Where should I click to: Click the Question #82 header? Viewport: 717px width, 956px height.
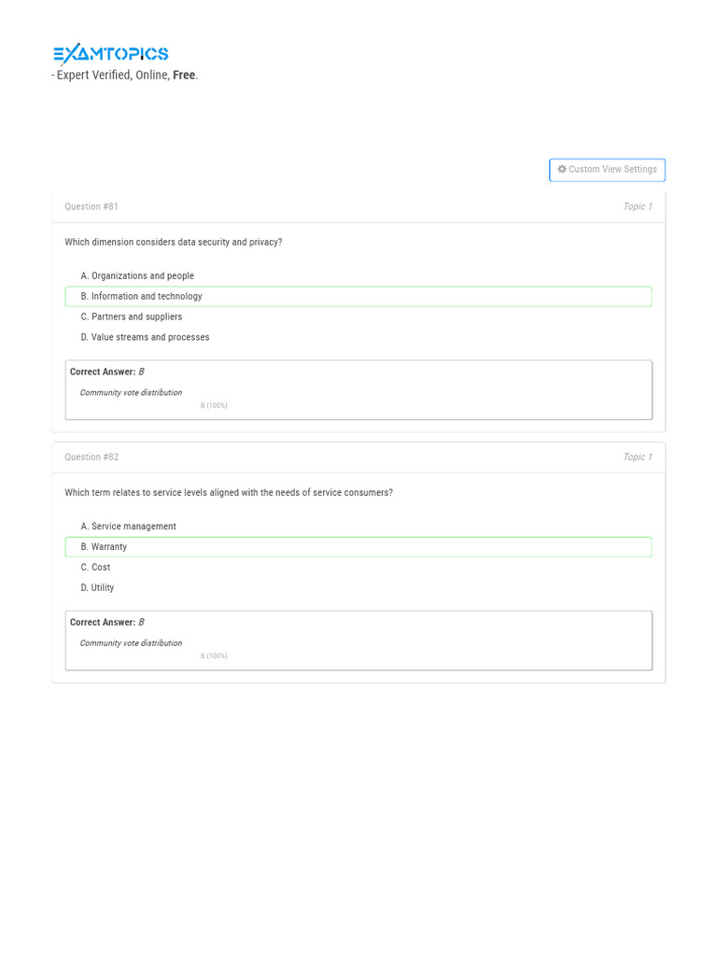[x=91, y=457]
